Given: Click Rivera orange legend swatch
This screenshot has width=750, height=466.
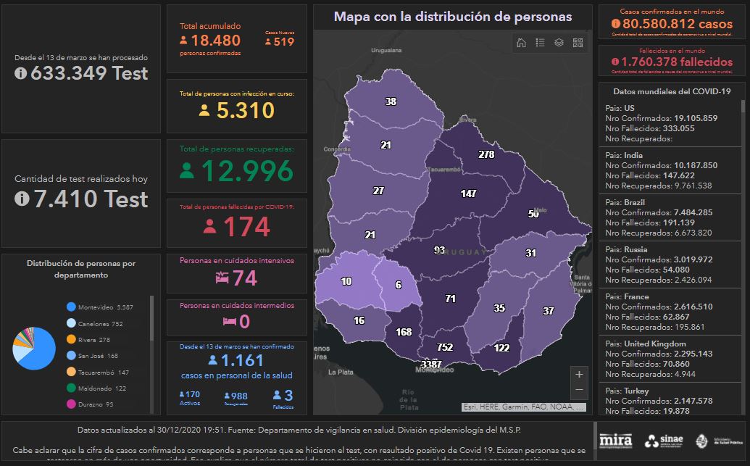Looking at the screenshot, I should [71, 339].
